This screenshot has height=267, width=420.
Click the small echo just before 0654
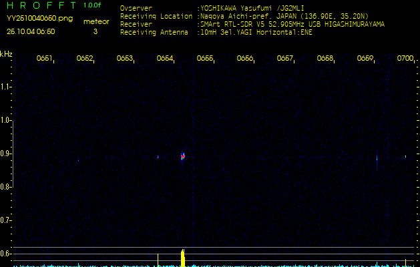[158, 157]
